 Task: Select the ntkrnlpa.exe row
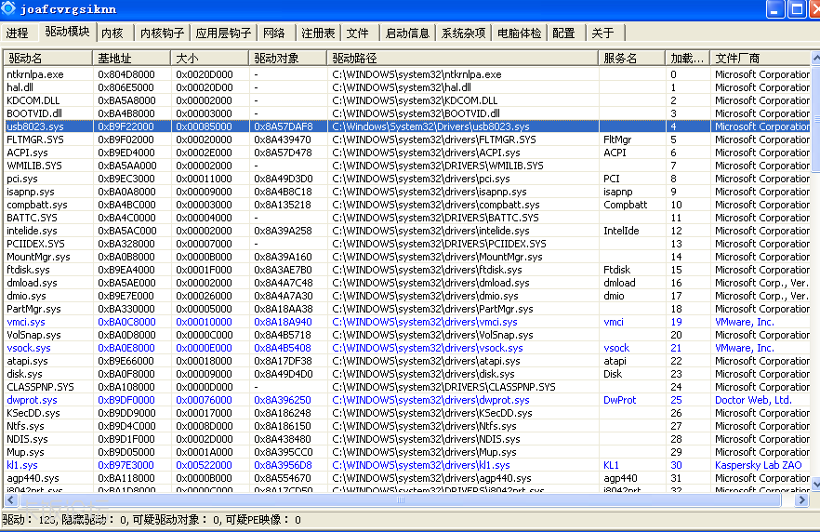(407, 74)
